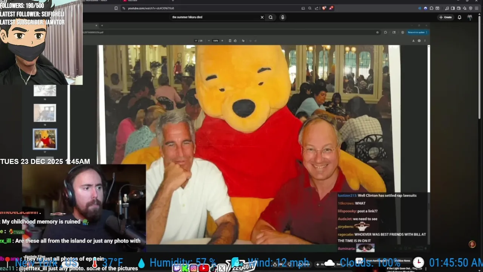Click the PDF page number field showing 17
The height and width of the screenshot is (272, 483).
pyautogui.click(x=196, y=41)
